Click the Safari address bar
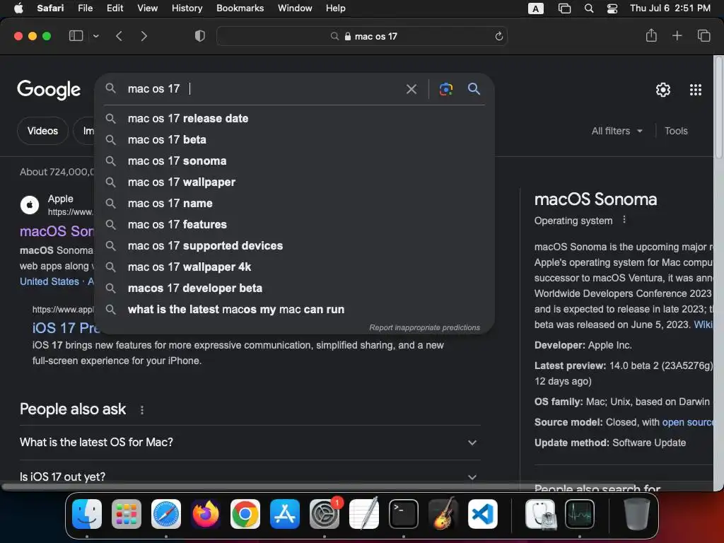The height and width of the screenshot is (543, 724). pos(361,36)
